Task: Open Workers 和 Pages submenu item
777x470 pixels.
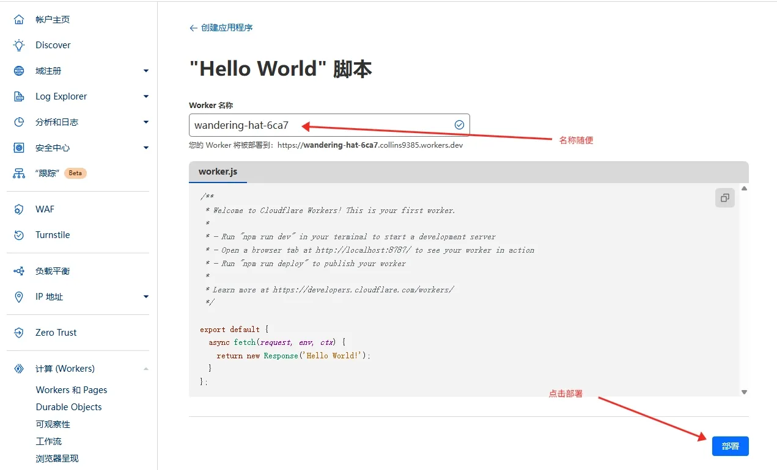Action: 72,390
